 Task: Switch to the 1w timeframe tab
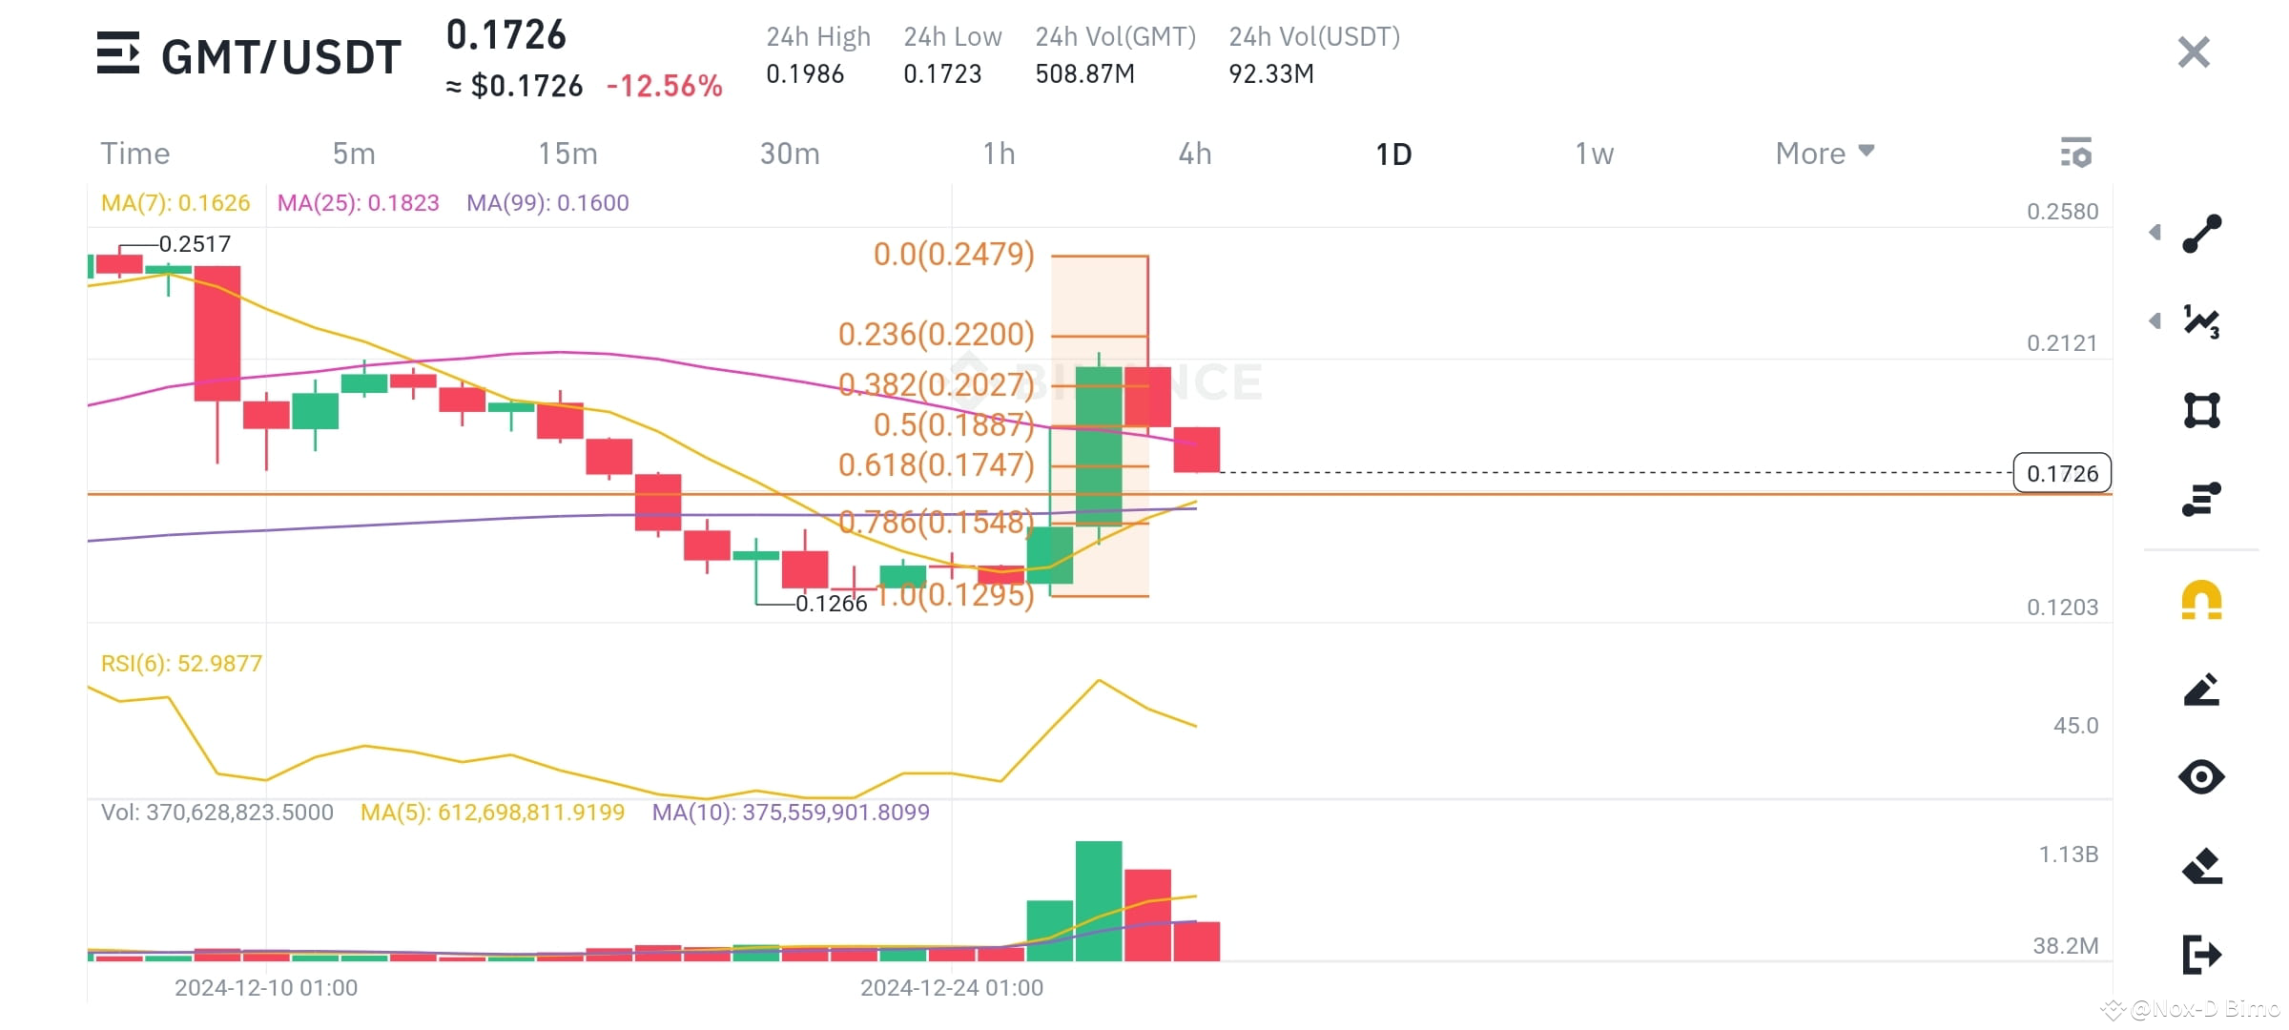pyautogui.click(x=1594, y=153)
